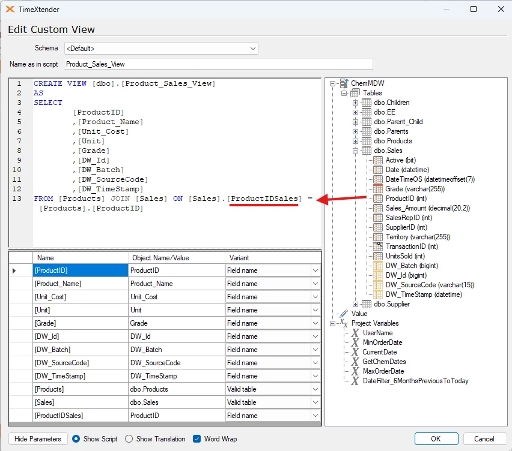The height and width of the screenshot is (451, 512).
Task: Click the MinOrderDate variable icon
Action: 355,342
